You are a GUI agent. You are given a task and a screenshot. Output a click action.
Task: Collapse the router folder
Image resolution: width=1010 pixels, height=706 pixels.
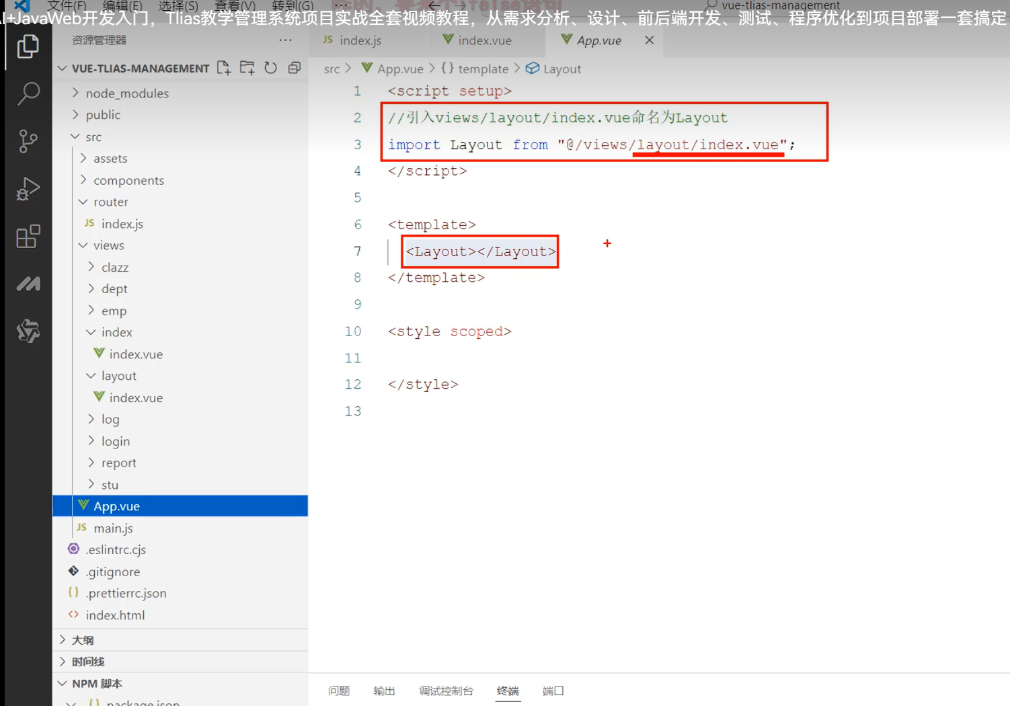pos(110,202)
